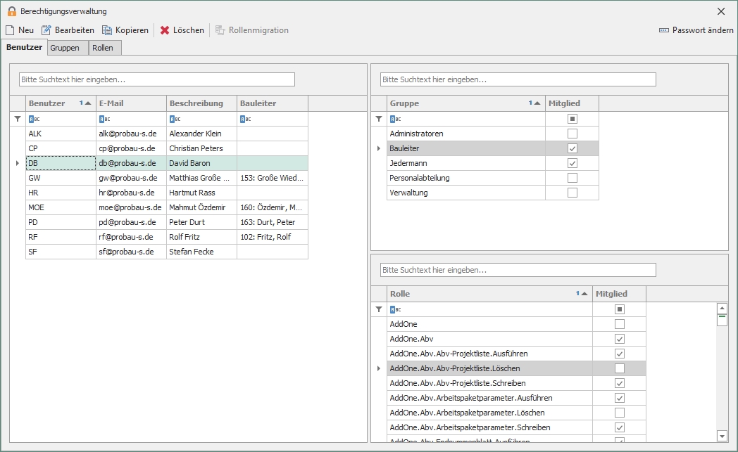Sort by Benutzer column header arrow
The image size is (738, 452).
tap(87, 103)
